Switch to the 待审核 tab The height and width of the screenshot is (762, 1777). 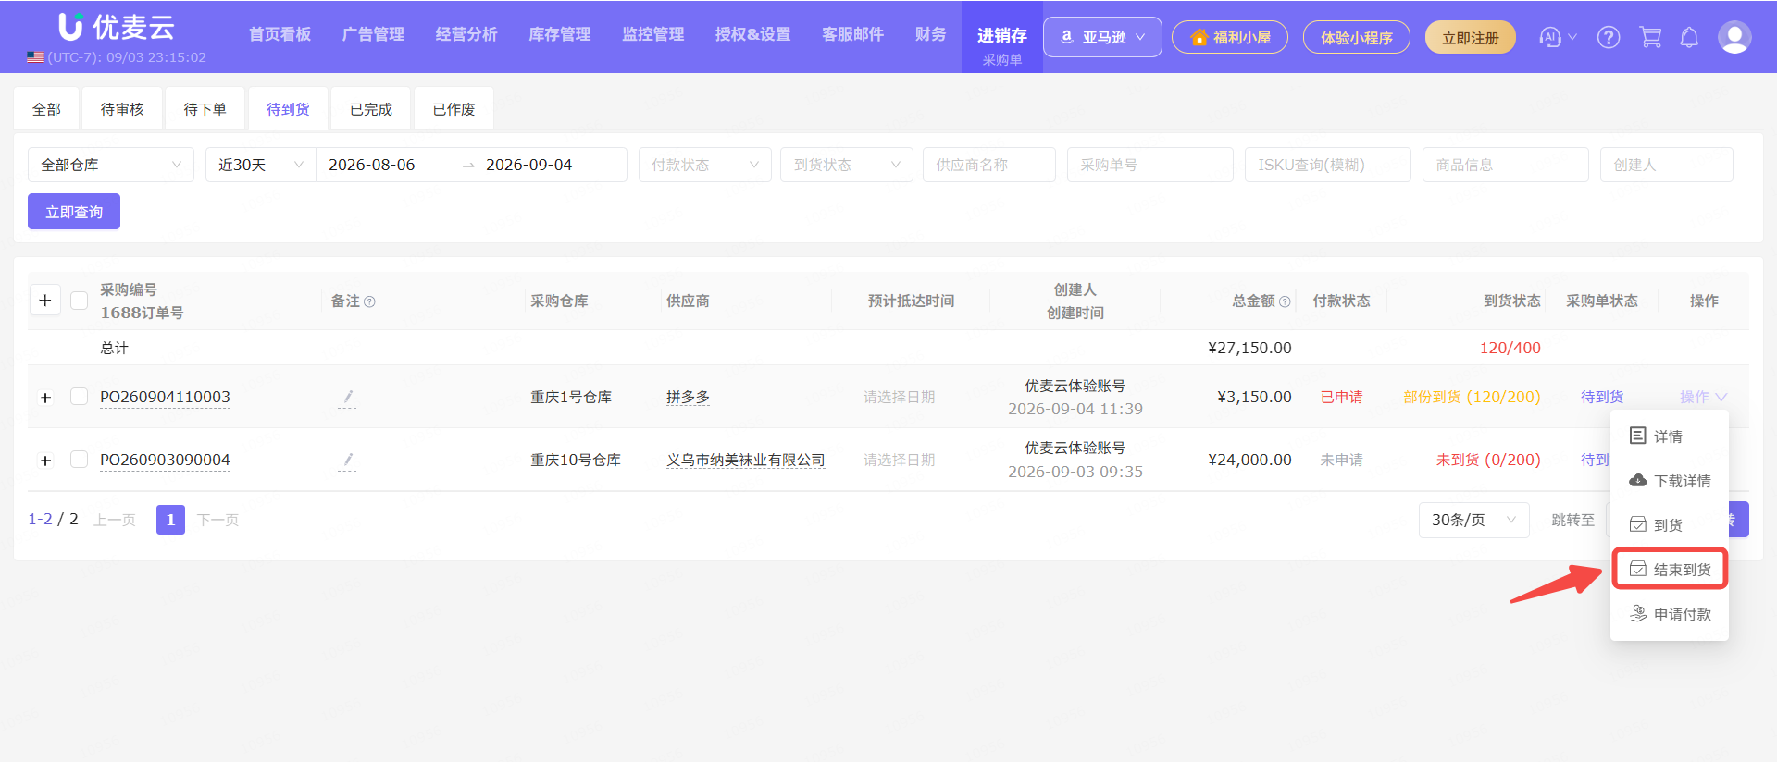[122, 109]
